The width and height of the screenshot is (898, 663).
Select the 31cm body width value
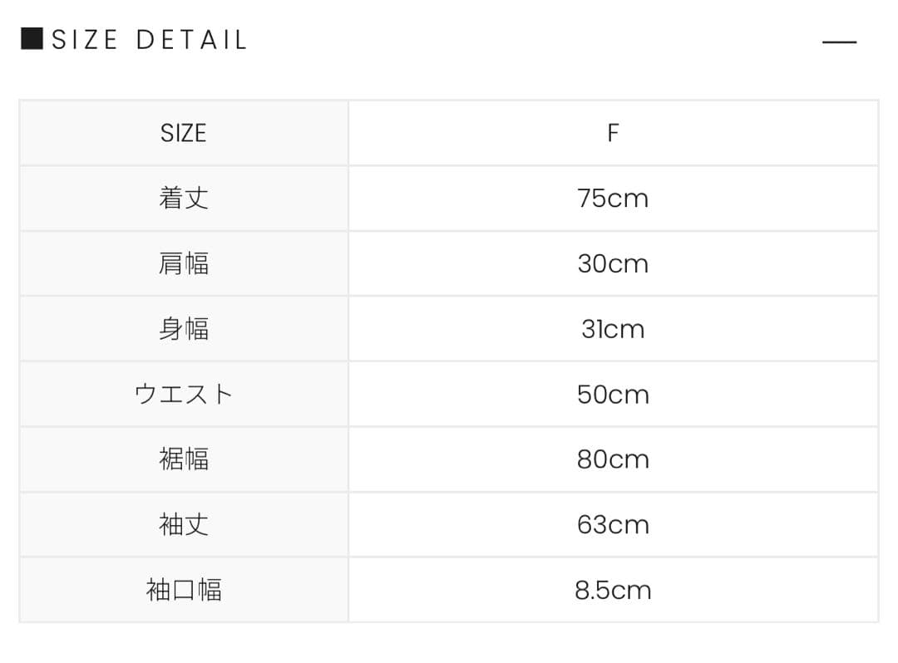click(613, 329)
